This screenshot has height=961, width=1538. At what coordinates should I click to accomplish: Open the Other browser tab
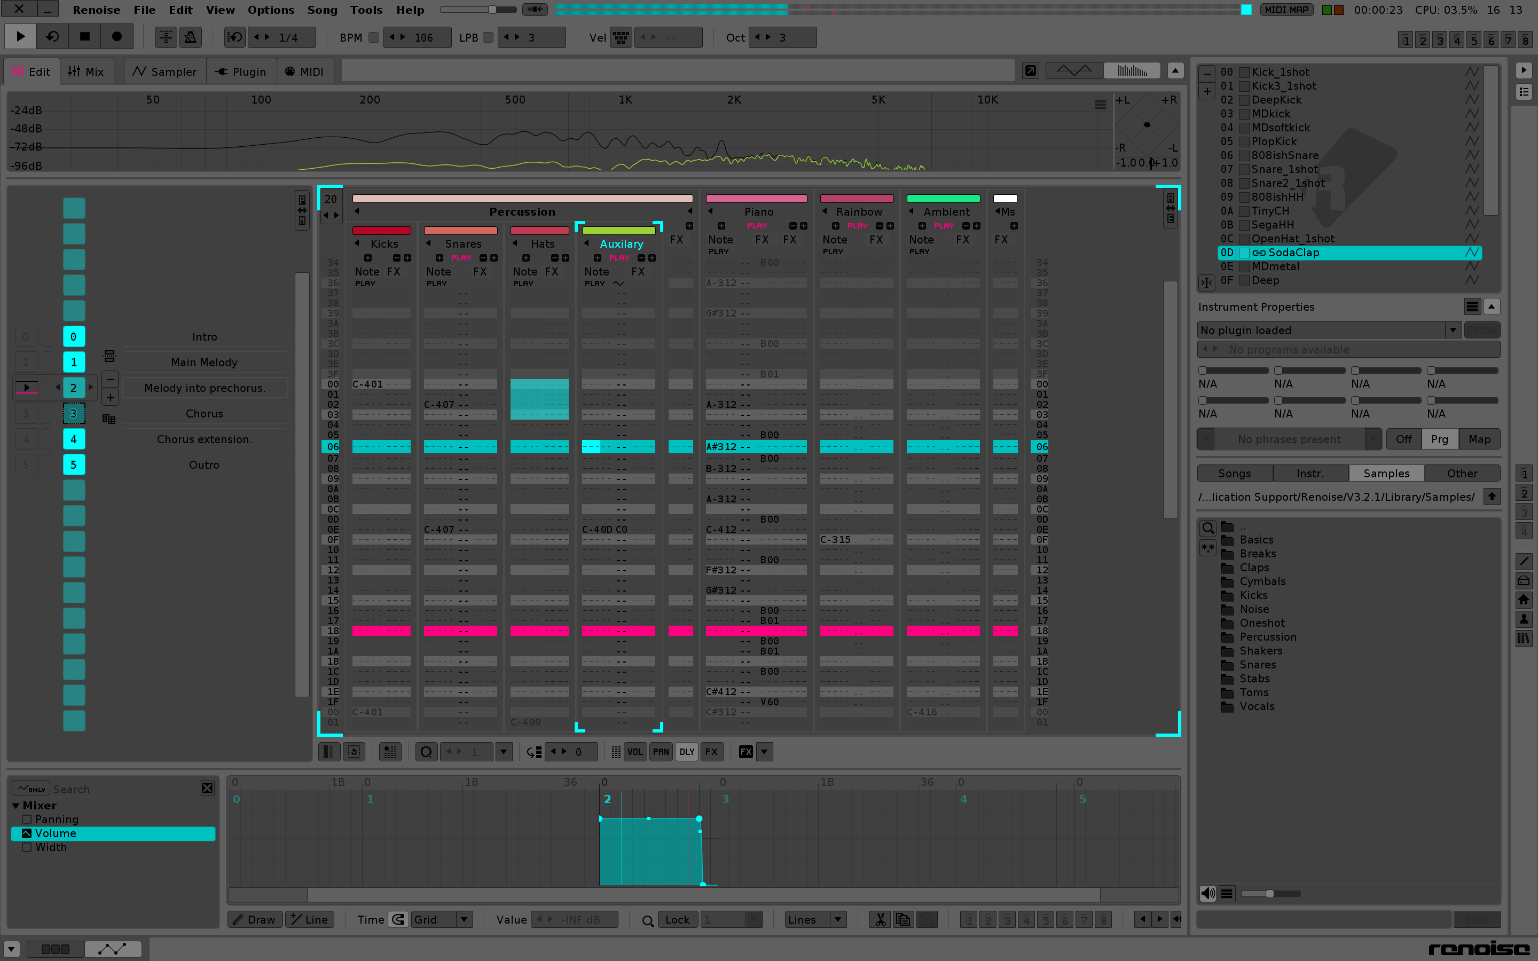(1462, 474)
